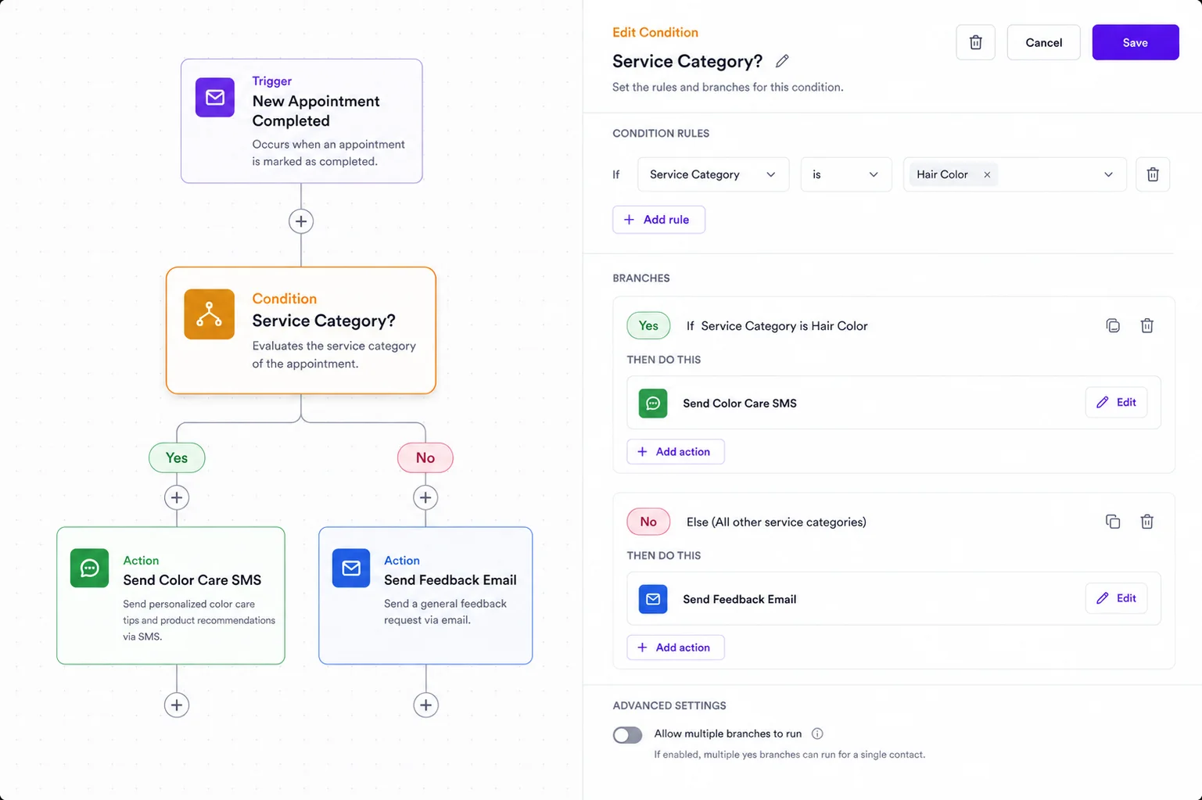Select the Yes branch label on canvas

pyautogui.click(x=177, y=457)
